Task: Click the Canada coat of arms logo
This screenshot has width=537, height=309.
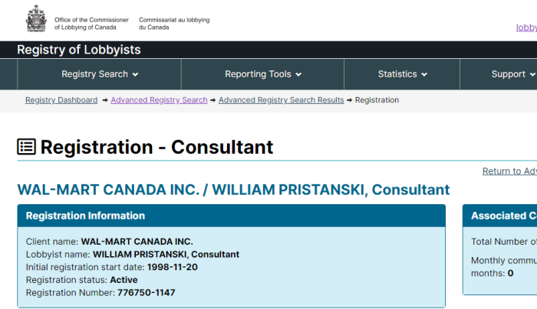Action: click(x=36, y=19)
